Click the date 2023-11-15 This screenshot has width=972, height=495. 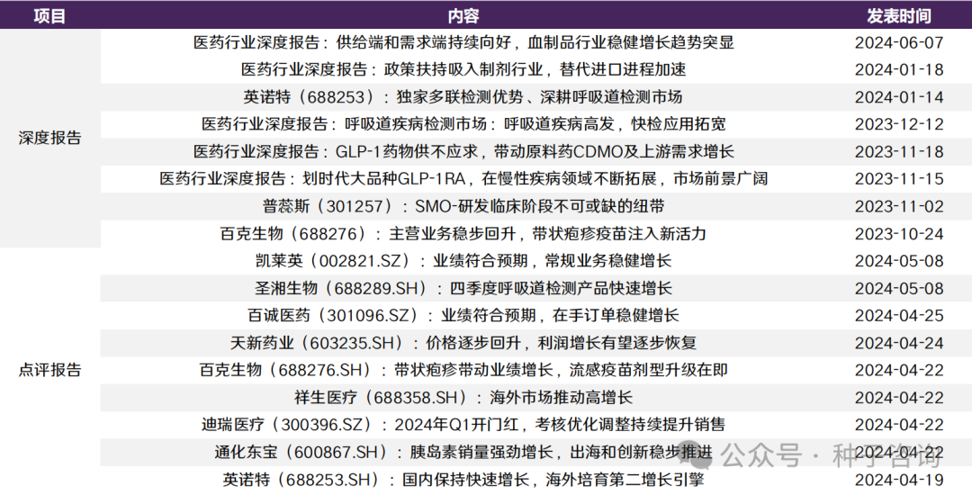(x=899, y=178)
